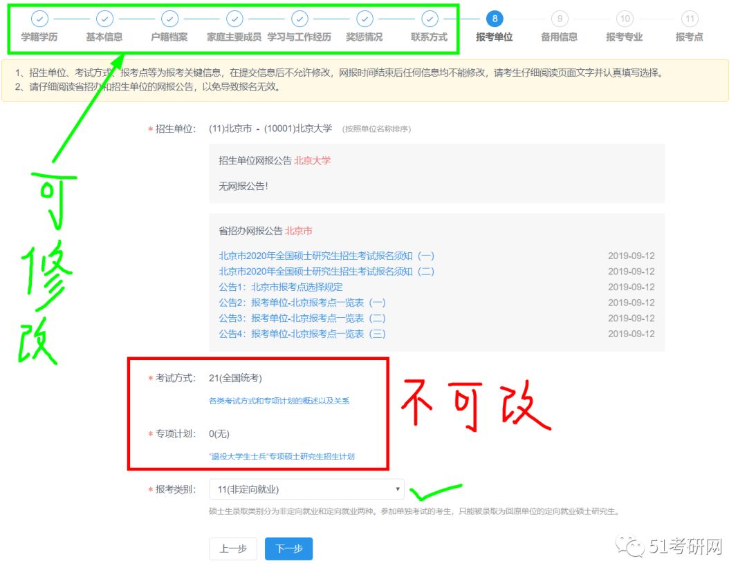The width and height of the screenshot is (747, 579).
Task: Click the 专项计划 value 0(无)
Action: pyautogui.click(x=219, y=434)
